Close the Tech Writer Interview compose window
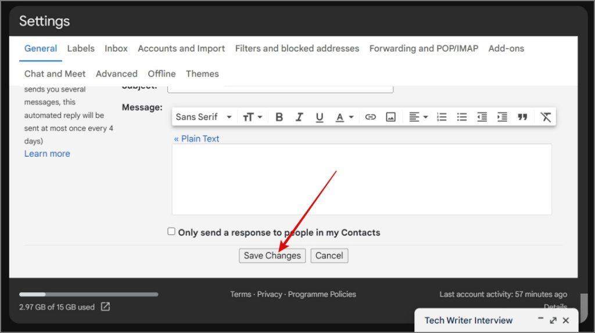The image size is (595, 333). click(x=566, y=320)
